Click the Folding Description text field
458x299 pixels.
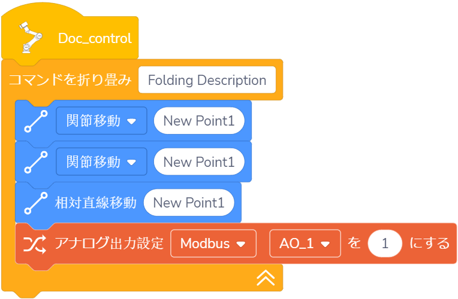click(207, 80)
